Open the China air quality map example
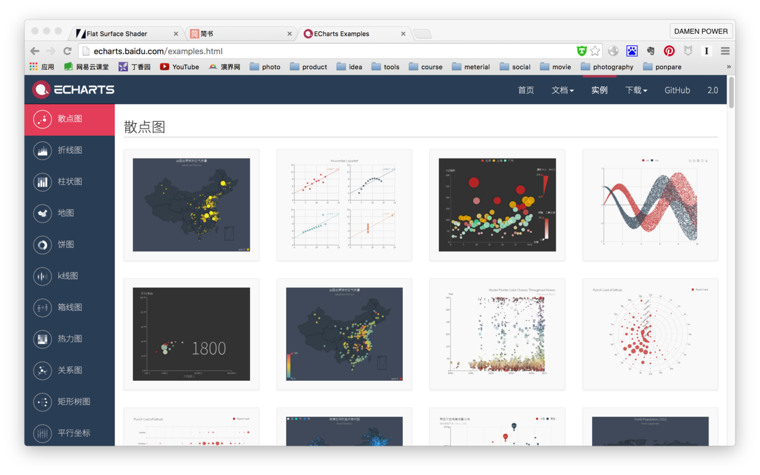 click(x=191, y=205)
